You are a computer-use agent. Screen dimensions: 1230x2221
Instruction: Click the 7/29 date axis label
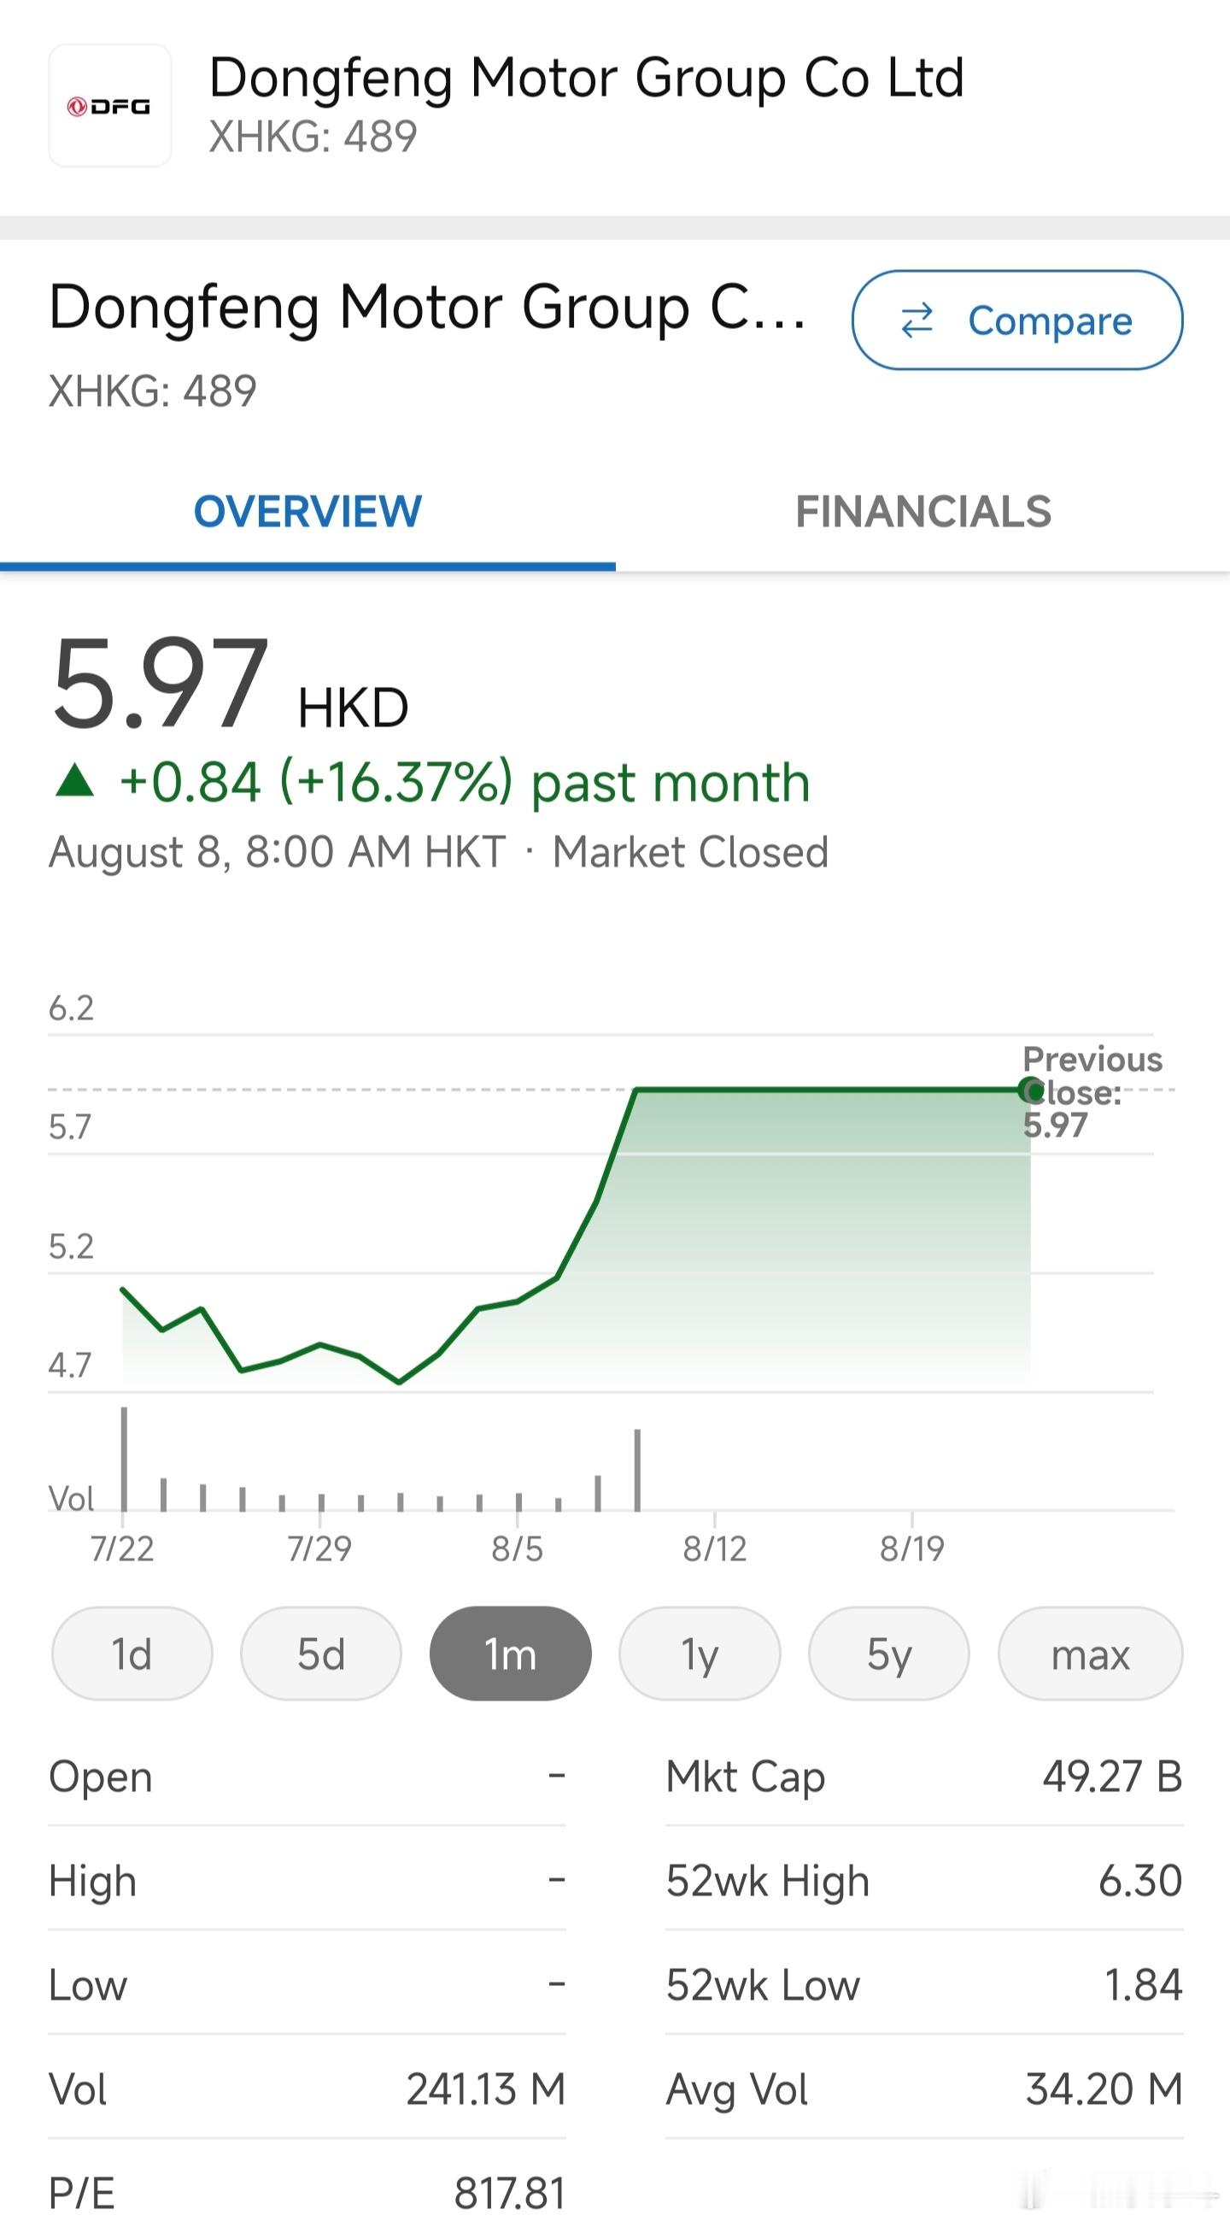coord(319,1549)
